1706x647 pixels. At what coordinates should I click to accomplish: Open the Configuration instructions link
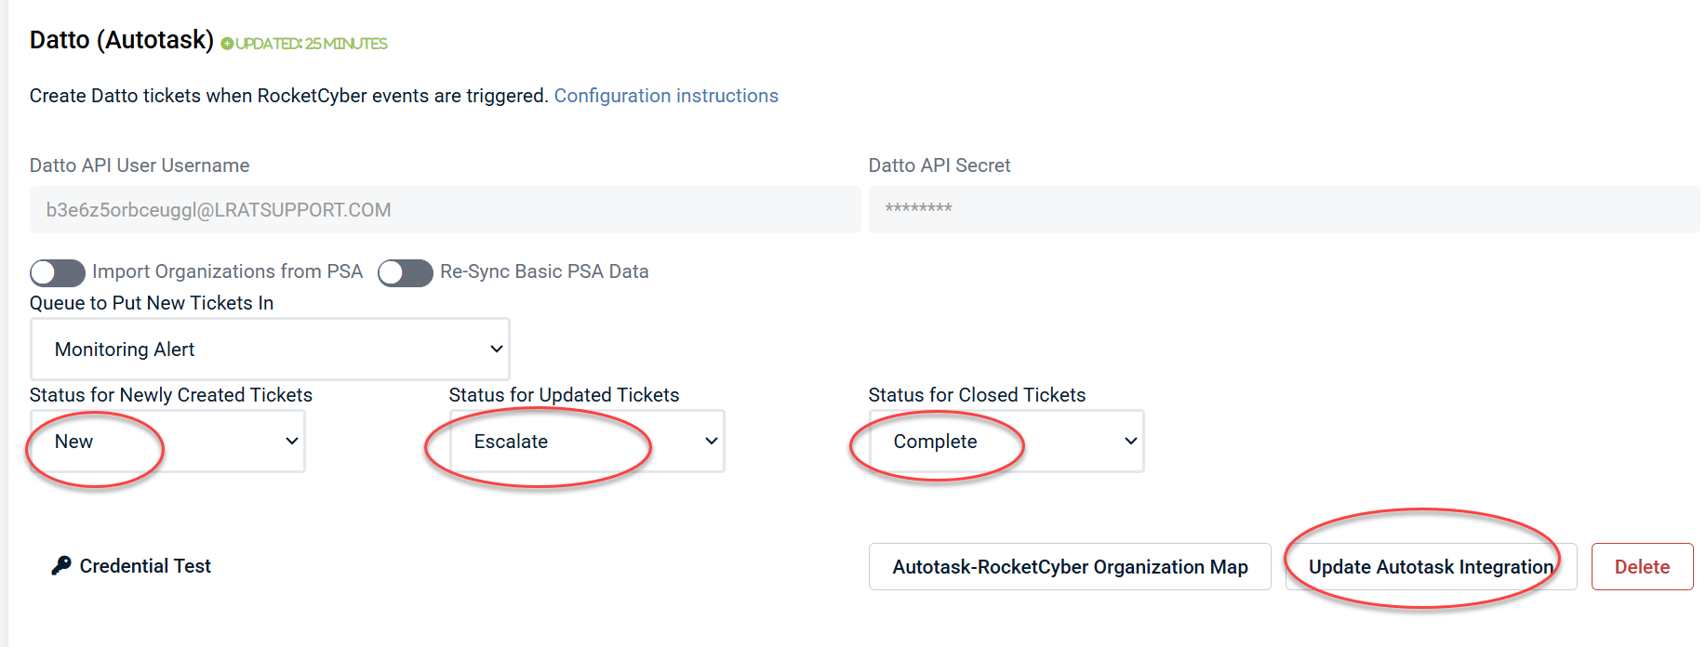pos(666,96)
